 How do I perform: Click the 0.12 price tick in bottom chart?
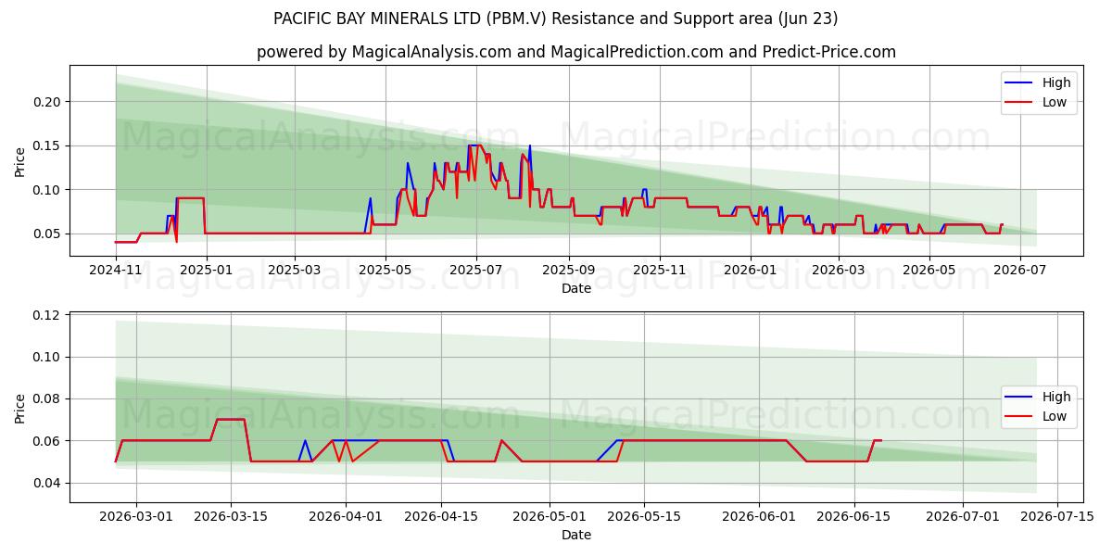point(46,316)
